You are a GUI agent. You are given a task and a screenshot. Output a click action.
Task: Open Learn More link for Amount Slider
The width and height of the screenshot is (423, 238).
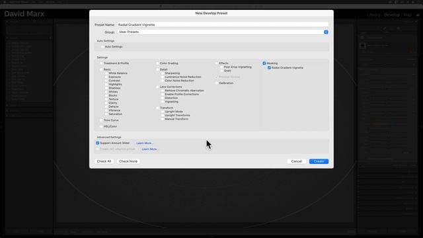[x=145, y=143]
